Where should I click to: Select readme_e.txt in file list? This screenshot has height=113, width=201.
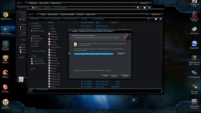tap(55, 73)
